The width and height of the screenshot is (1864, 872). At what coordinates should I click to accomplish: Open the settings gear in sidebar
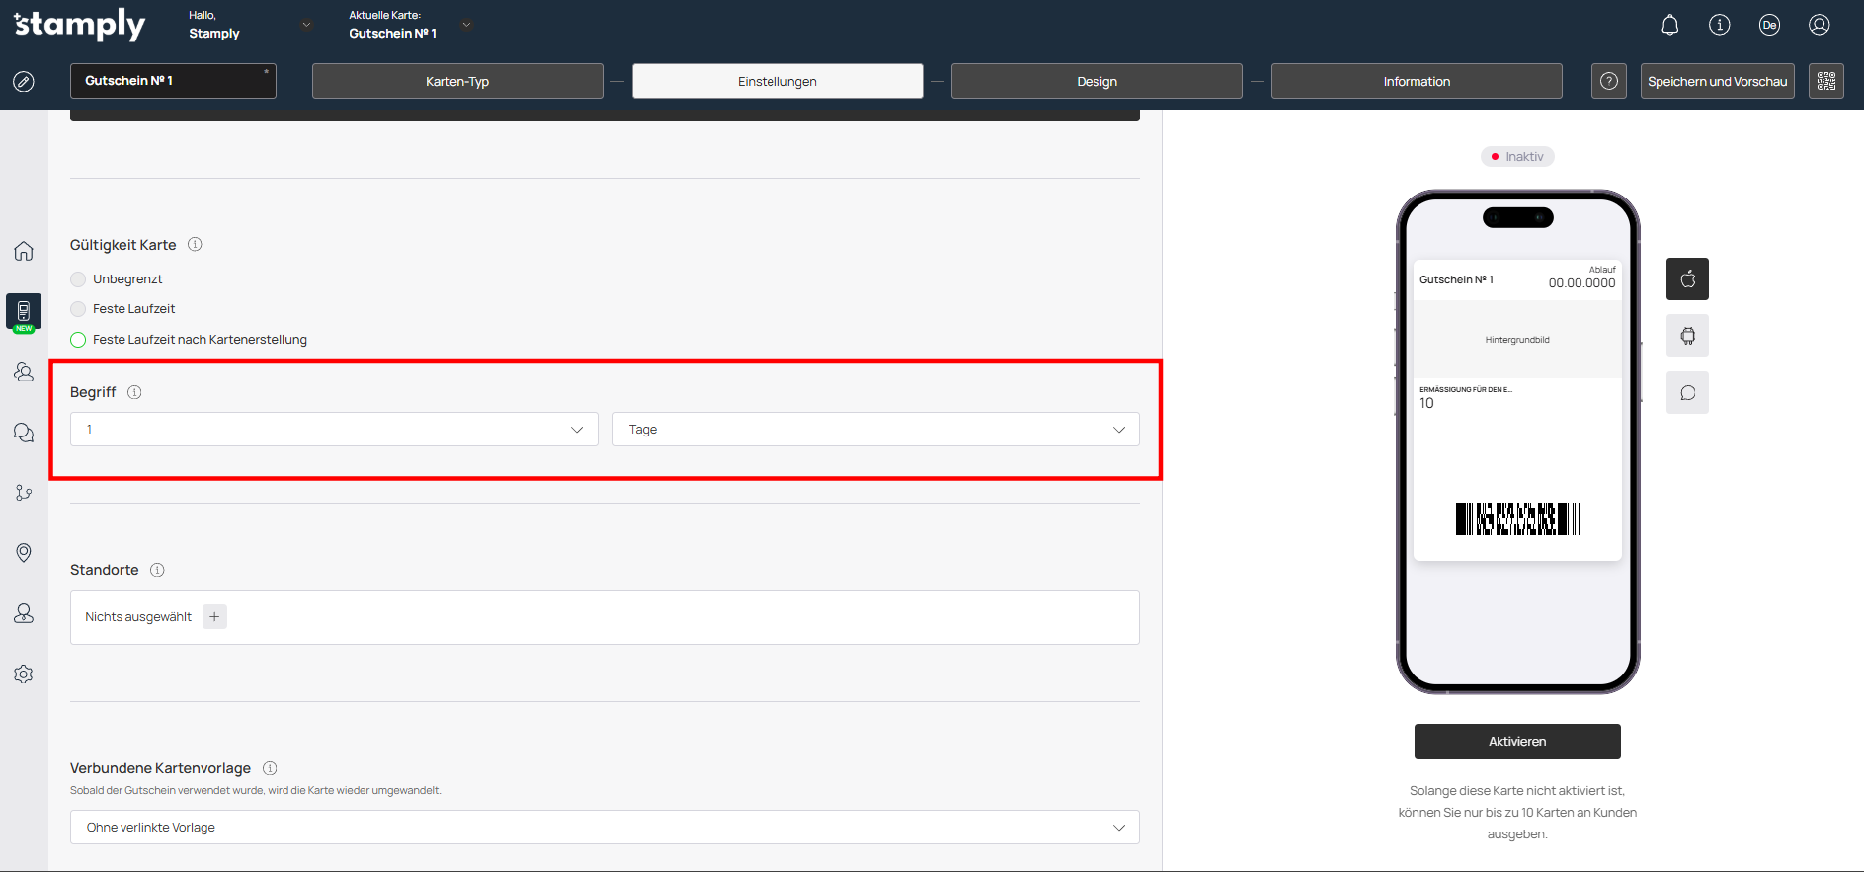click(x=24, y=674)
